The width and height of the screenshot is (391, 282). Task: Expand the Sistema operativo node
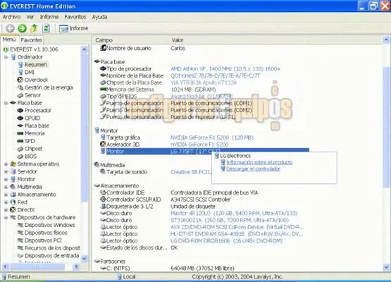[6, 164]
